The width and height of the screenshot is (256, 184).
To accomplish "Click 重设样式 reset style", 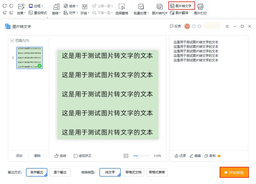I will point(38,13).
